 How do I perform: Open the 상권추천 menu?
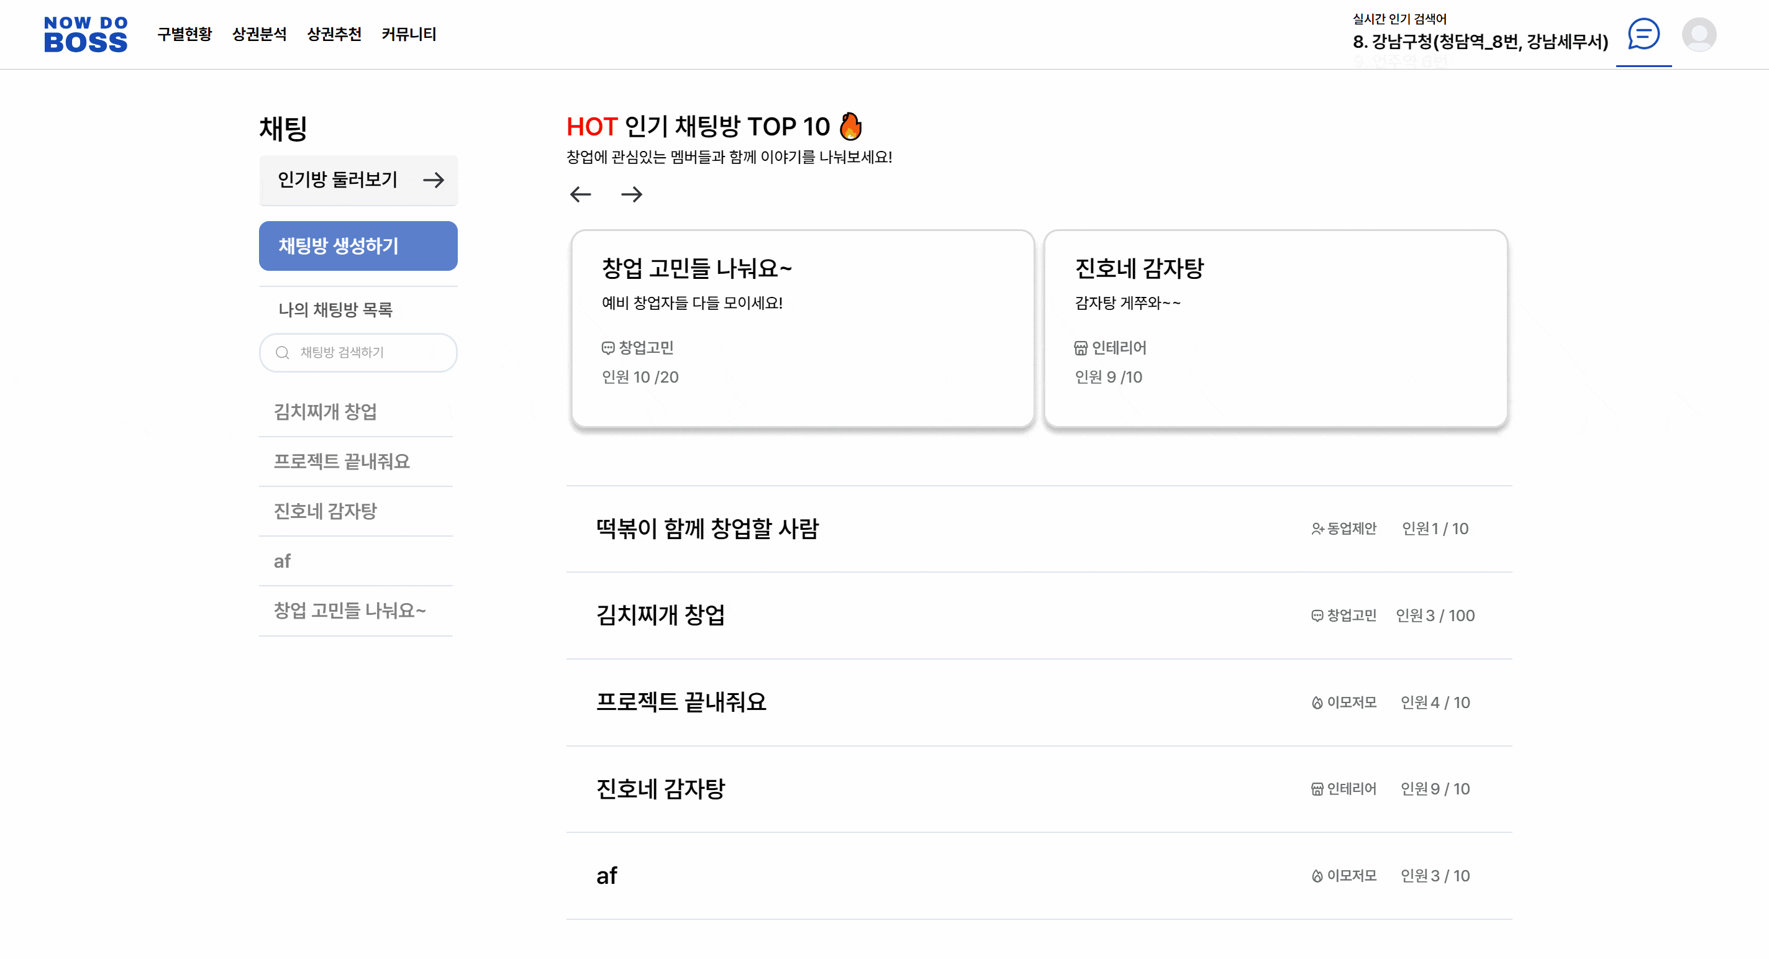[334, 34]
